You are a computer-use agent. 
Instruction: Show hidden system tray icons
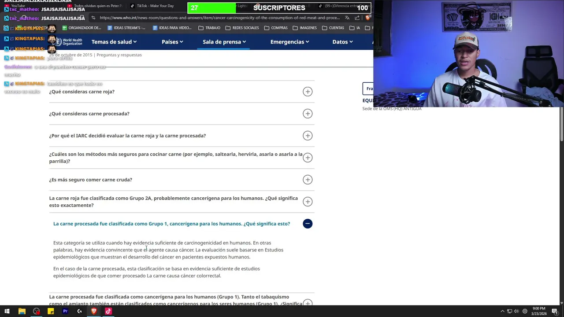pos(502,311)
